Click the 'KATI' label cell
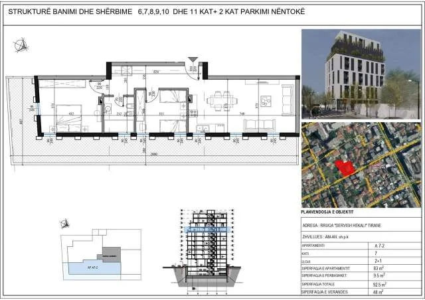Image resolution: width=425 pixels, height=300 pixels. click(x=305, y=254)
